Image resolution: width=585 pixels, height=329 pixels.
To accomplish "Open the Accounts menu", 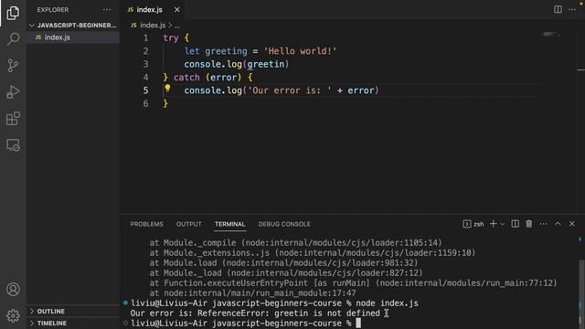I will tap(13, 290).
